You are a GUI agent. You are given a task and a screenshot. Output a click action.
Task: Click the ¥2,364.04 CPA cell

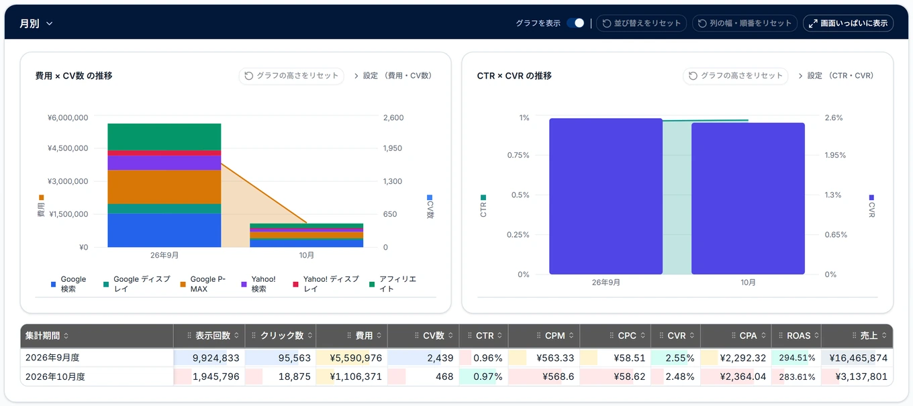(x=736, y=376)
